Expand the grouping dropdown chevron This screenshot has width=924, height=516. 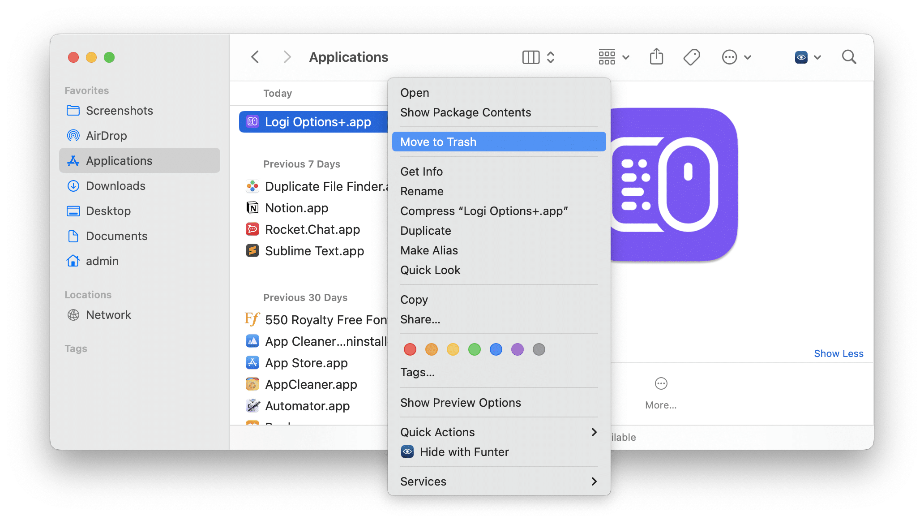pos(626,57)
